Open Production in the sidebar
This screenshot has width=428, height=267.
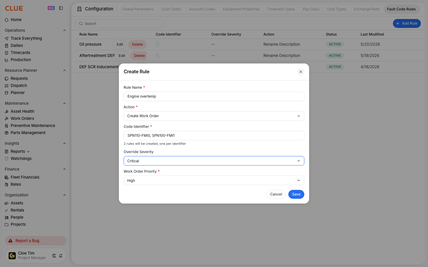(x=21, y=60)
